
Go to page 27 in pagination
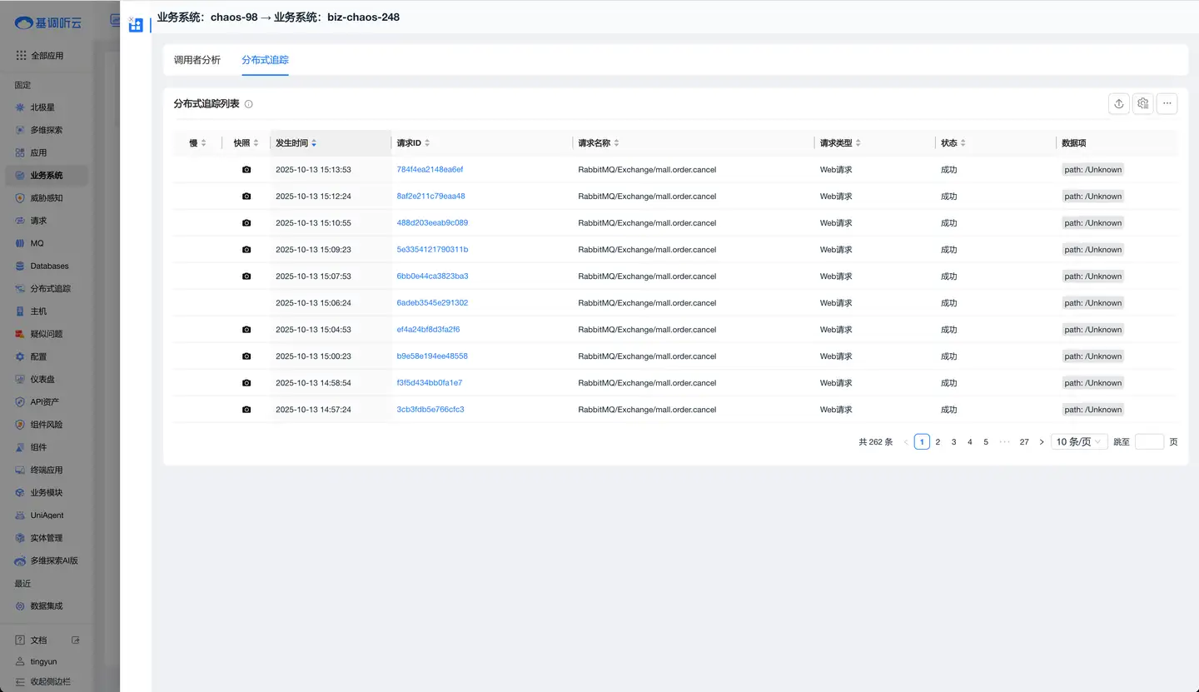pos(1024,442)
